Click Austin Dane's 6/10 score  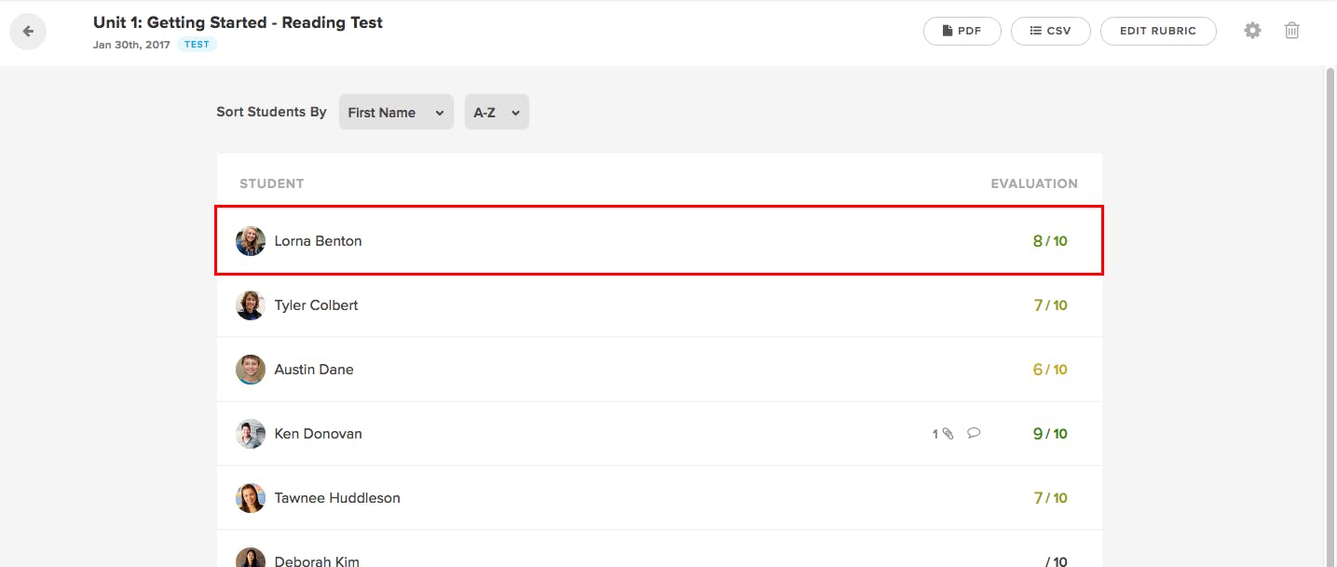1050,370
